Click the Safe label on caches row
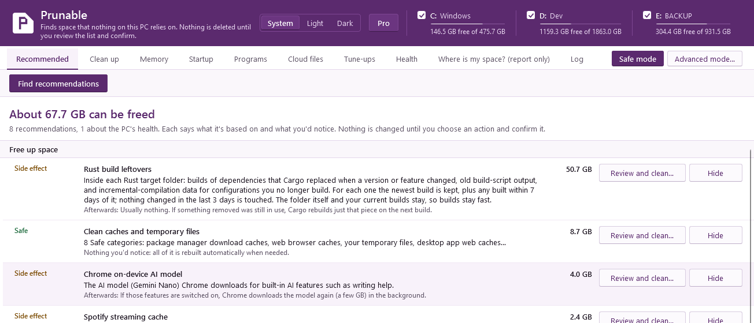The image size is (754, 323). coord(21,231)
